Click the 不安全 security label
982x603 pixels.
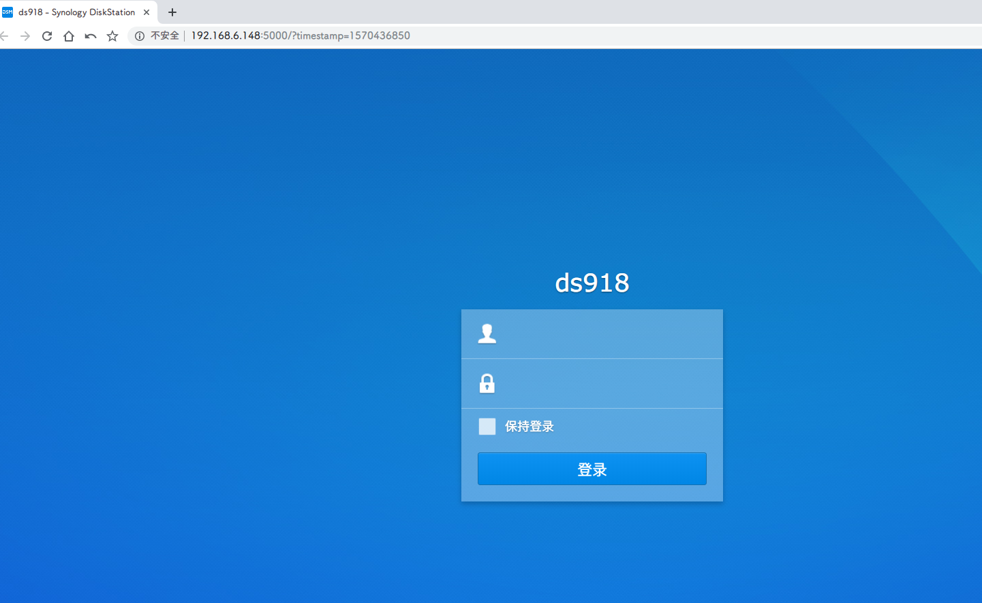pyautogui.click(x=165, y=35)
